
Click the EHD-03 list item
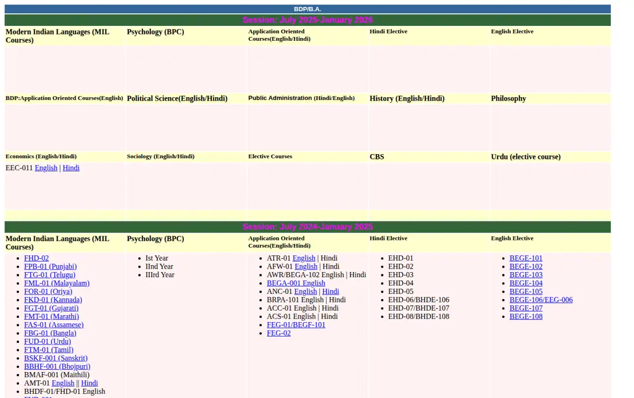point(401,275)
